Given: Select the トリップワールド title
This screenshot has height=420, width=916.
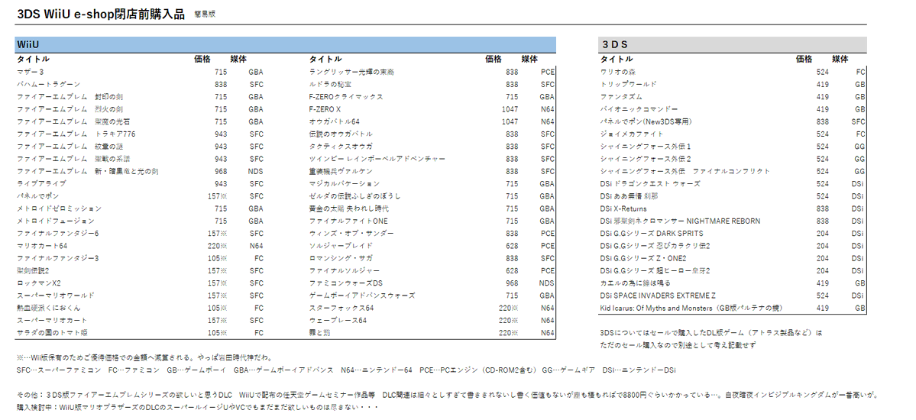Looking at the screenshot, I should click(x=629, y=84).
